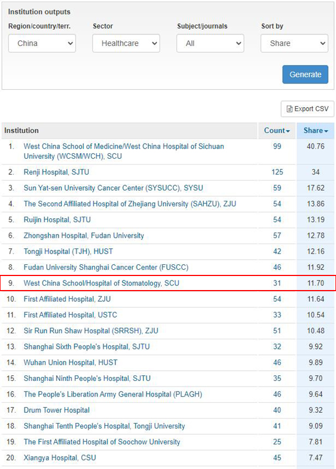Select Zhongshan Hospital, Fudan University link
Image resolution: width=336 pixels, height=469 pixels.
(x=83, y=236)
